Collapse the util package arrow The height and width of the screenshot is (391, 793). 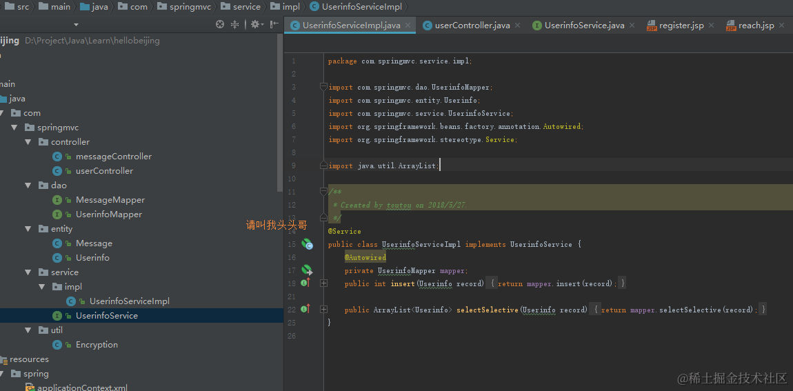28,330
